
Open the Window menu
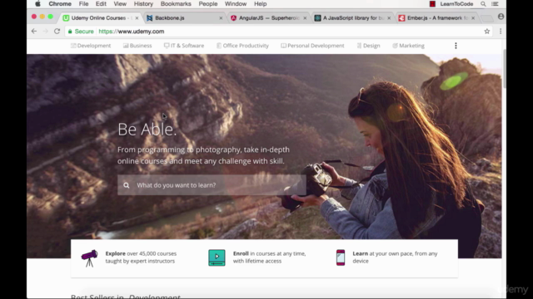tap(236, 3)
